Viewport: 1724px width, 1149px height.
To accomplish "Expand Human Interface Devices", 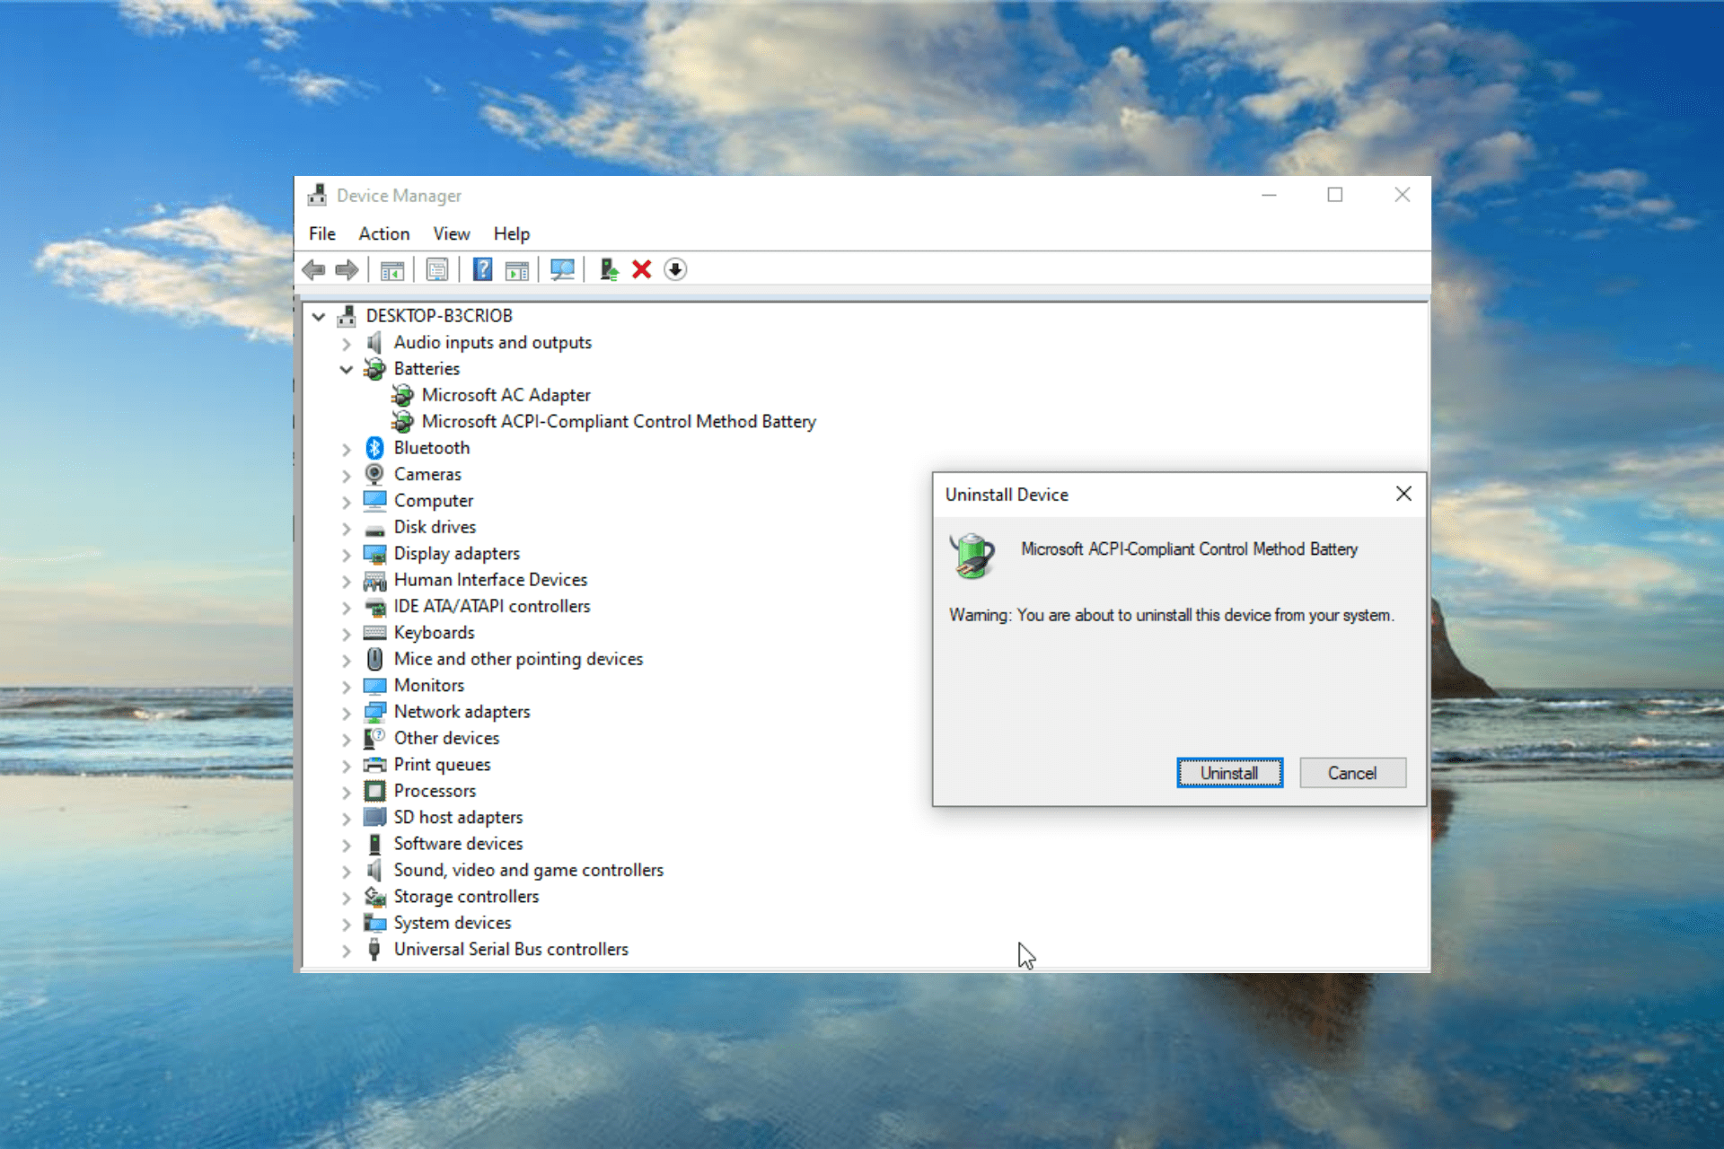I will point(346,581).
